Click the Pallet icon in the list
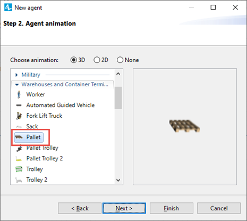 click(x=19, y=137)
